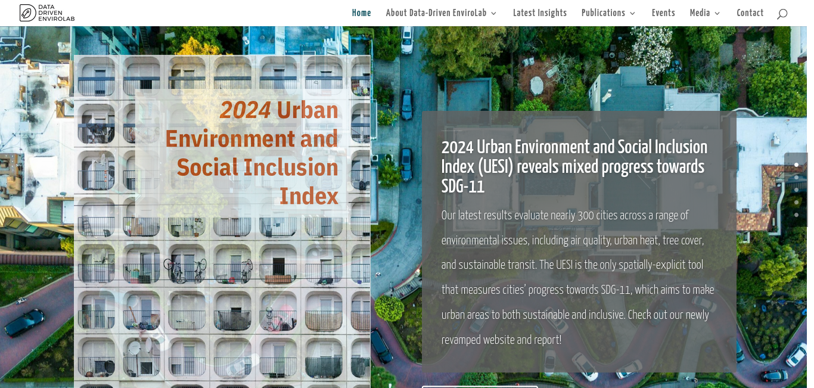814x388 pixels.
Task: Jump to section four via side dot
Action: point(796,203)
